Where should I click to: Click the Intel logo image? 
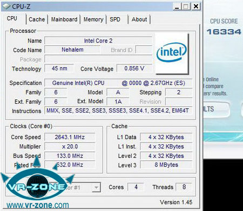coord(172,53)
